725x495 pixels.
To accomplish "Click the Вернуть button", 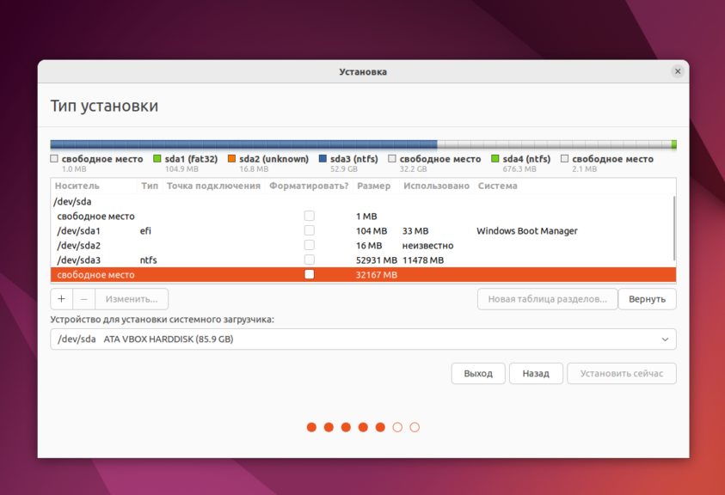I will [x=647, y=299].
